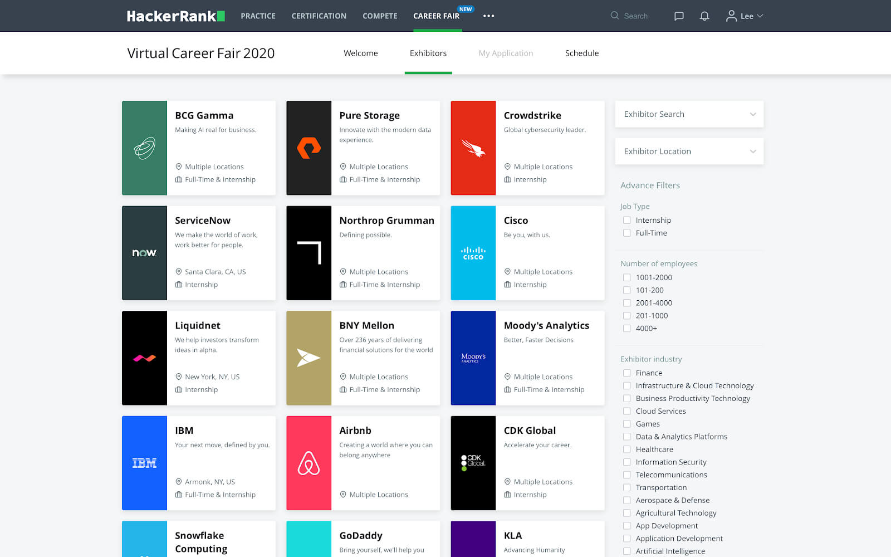Screen dimensions: 891x557
Task: Toggle Aerospace & Defense filter
Action: (x=627, y=500)
